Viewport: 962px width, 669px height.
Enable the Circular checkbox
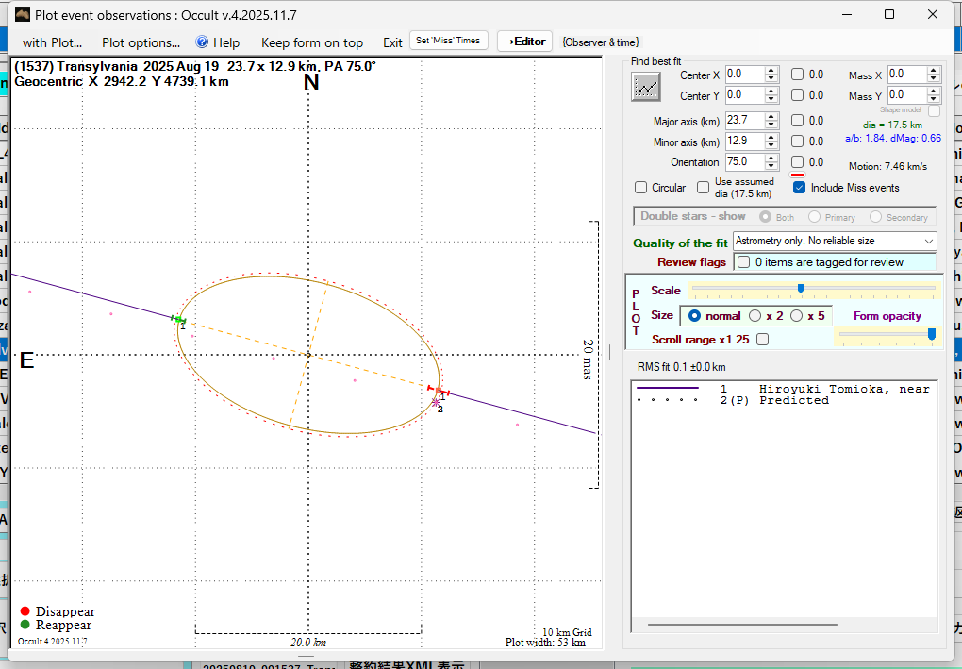[641, 188]
